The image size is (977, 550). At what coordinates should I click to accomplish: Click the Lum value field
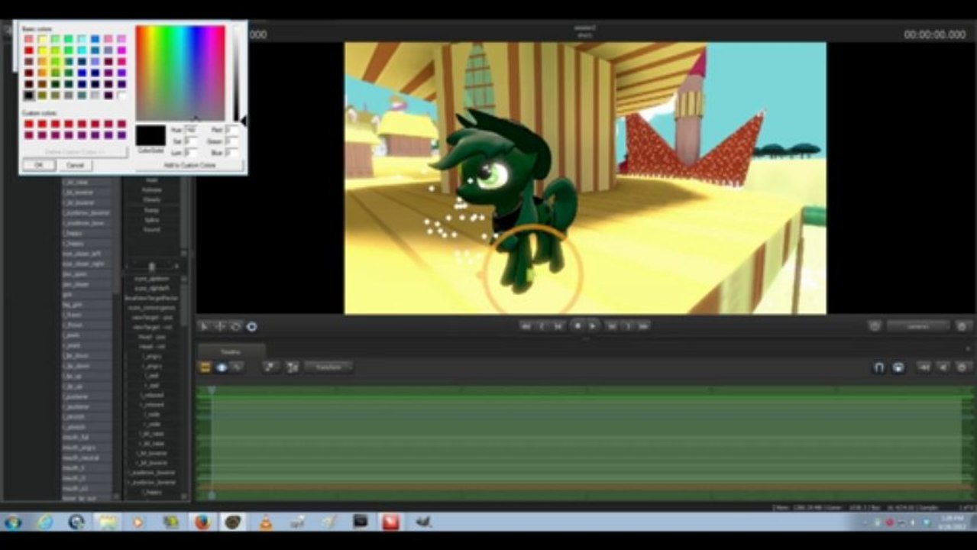coord(191,153)
